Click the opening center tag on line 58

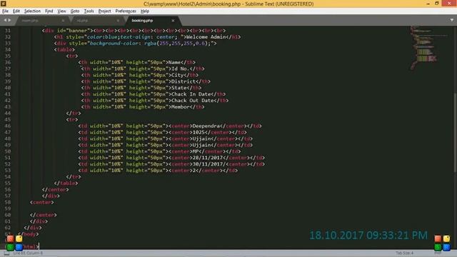pos(41,202)
